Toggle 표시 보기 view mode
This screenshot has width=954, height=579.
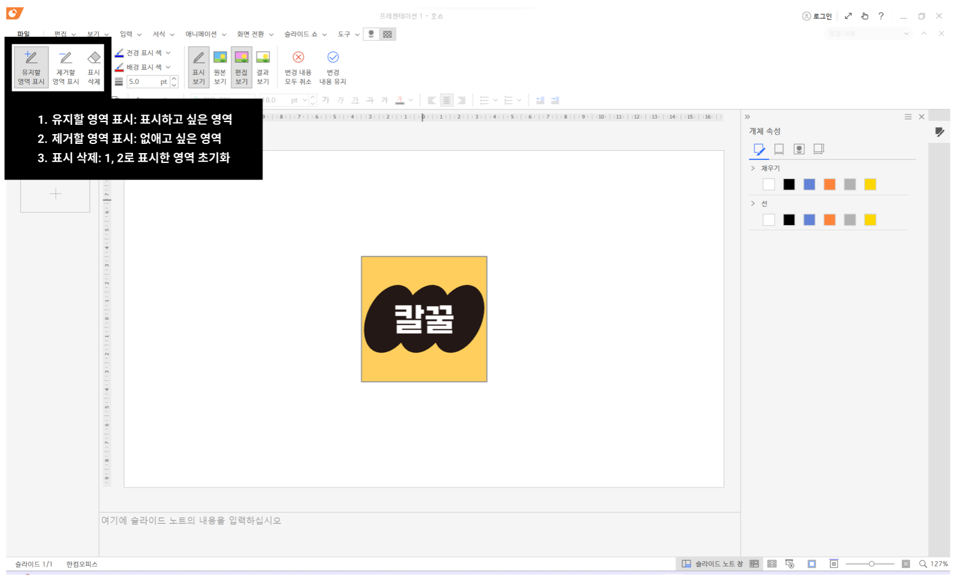coord(199,67)
